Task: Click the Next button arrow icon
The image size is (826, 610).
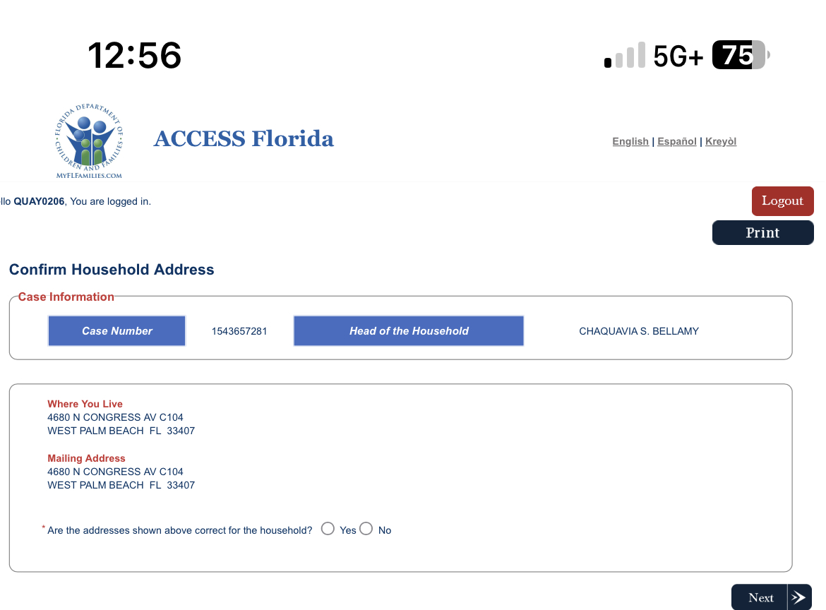Action: click(x=799, y=597)
